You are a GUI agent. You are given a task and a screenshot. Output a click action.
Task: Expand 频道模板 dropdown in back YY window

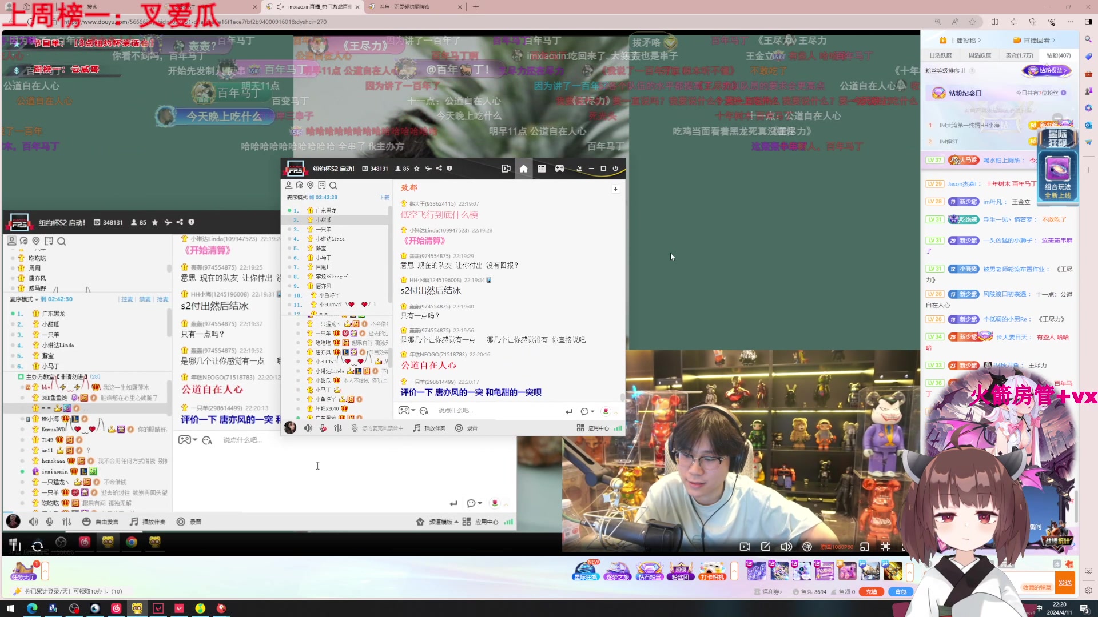443,522
